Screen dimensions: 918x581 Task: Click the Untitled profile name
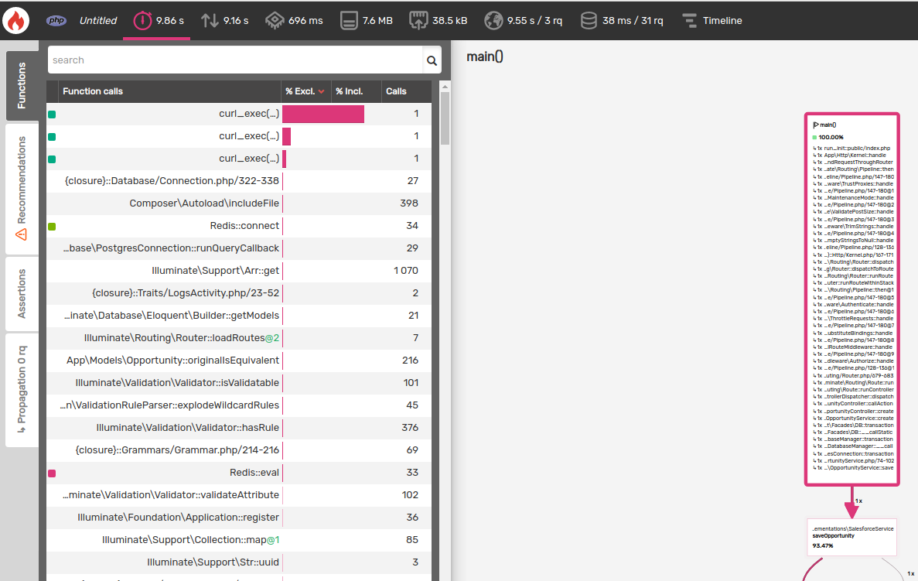click(97, 20)
